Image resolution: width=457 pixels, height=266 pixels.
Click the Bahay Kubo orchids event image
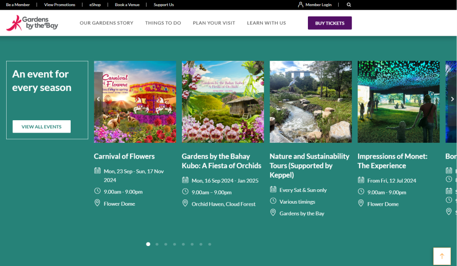(223, 102)
